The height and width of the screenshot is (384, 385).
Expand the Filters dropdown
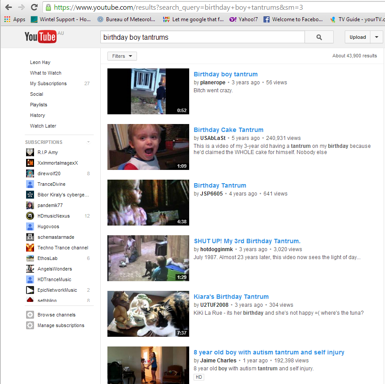click(x=122, y=56)
